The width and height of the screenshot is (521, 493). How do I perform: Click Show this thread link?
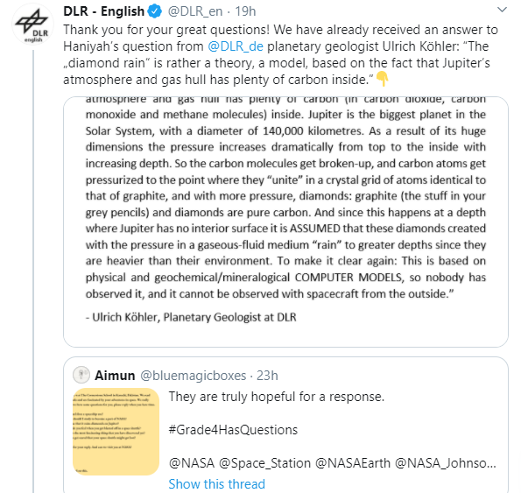216,484
